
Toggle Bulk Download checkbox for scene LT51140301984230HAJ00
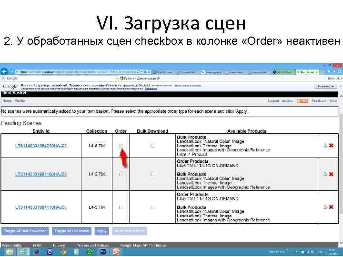pyautogui.click(x=152, y=146)
